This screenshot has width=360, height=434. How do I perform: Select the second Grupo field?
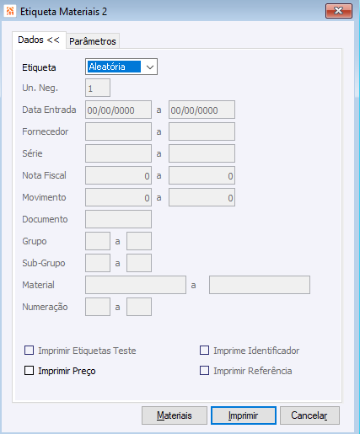tap(139, 241)
